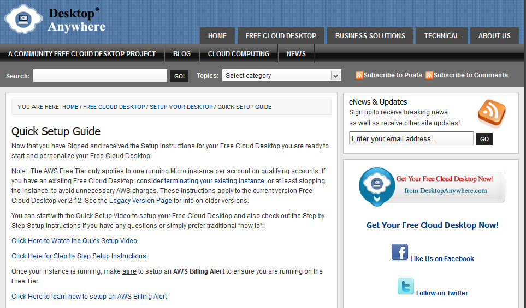Open the CLOUD COMPUTING section
Screen dimensions: 526x308
tap(239, 54)
